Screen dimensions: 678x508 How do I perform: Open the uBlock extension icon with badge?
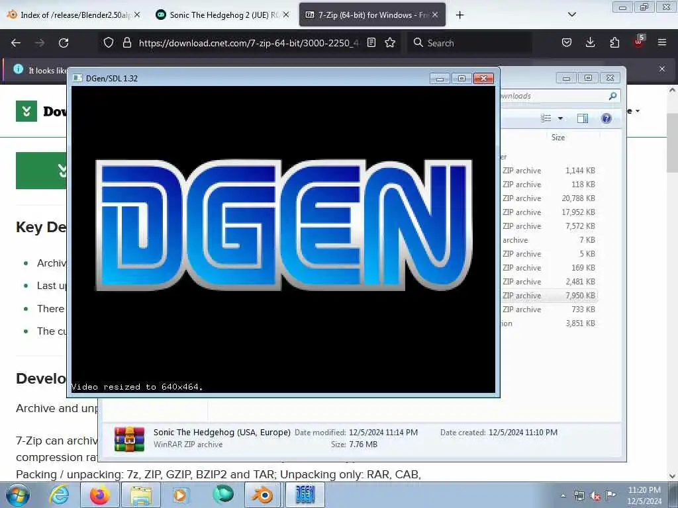click(x=639, y=42)
